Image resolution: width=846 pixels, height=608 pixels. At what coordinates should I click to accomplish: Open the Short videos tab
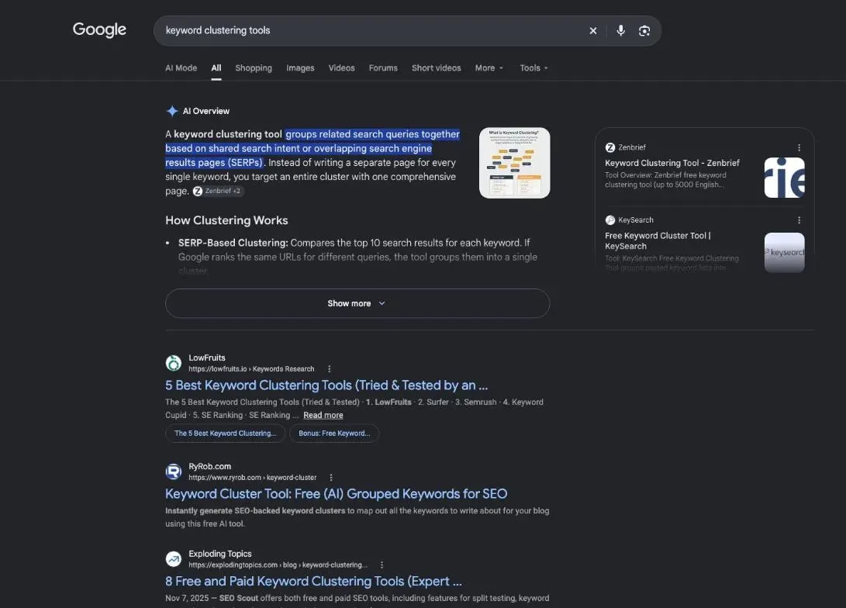coord(436,68)
